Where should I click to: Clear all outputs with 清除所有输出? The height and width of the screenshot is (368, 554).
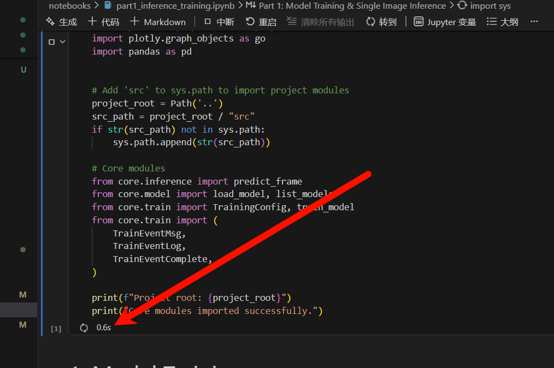click(320, 22)
